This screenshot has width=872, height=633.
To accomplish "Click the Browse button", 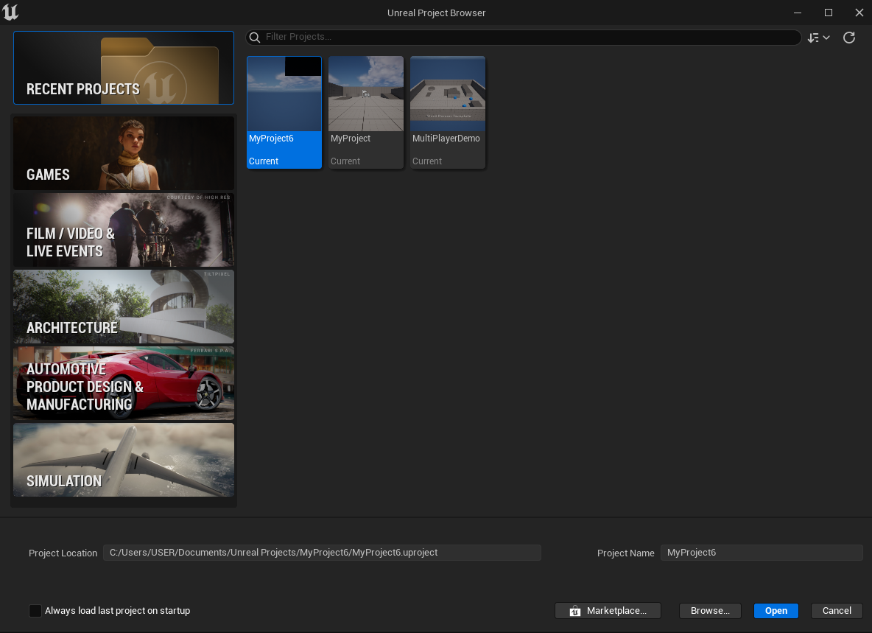I will coord(709,610).
